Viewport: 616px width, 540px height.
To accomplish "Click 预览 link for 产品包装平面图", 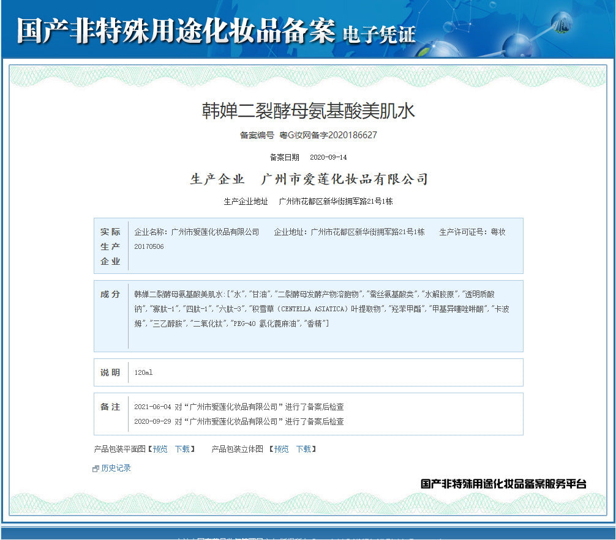I will [160, 449].
